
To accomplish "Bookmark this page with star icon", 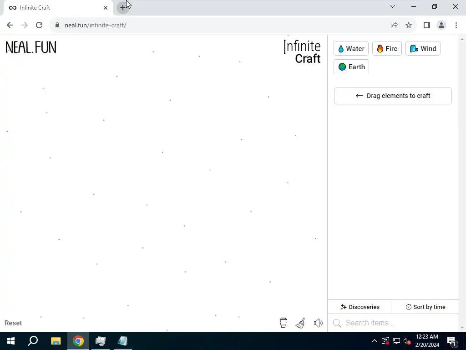I will tap(409, 26).
